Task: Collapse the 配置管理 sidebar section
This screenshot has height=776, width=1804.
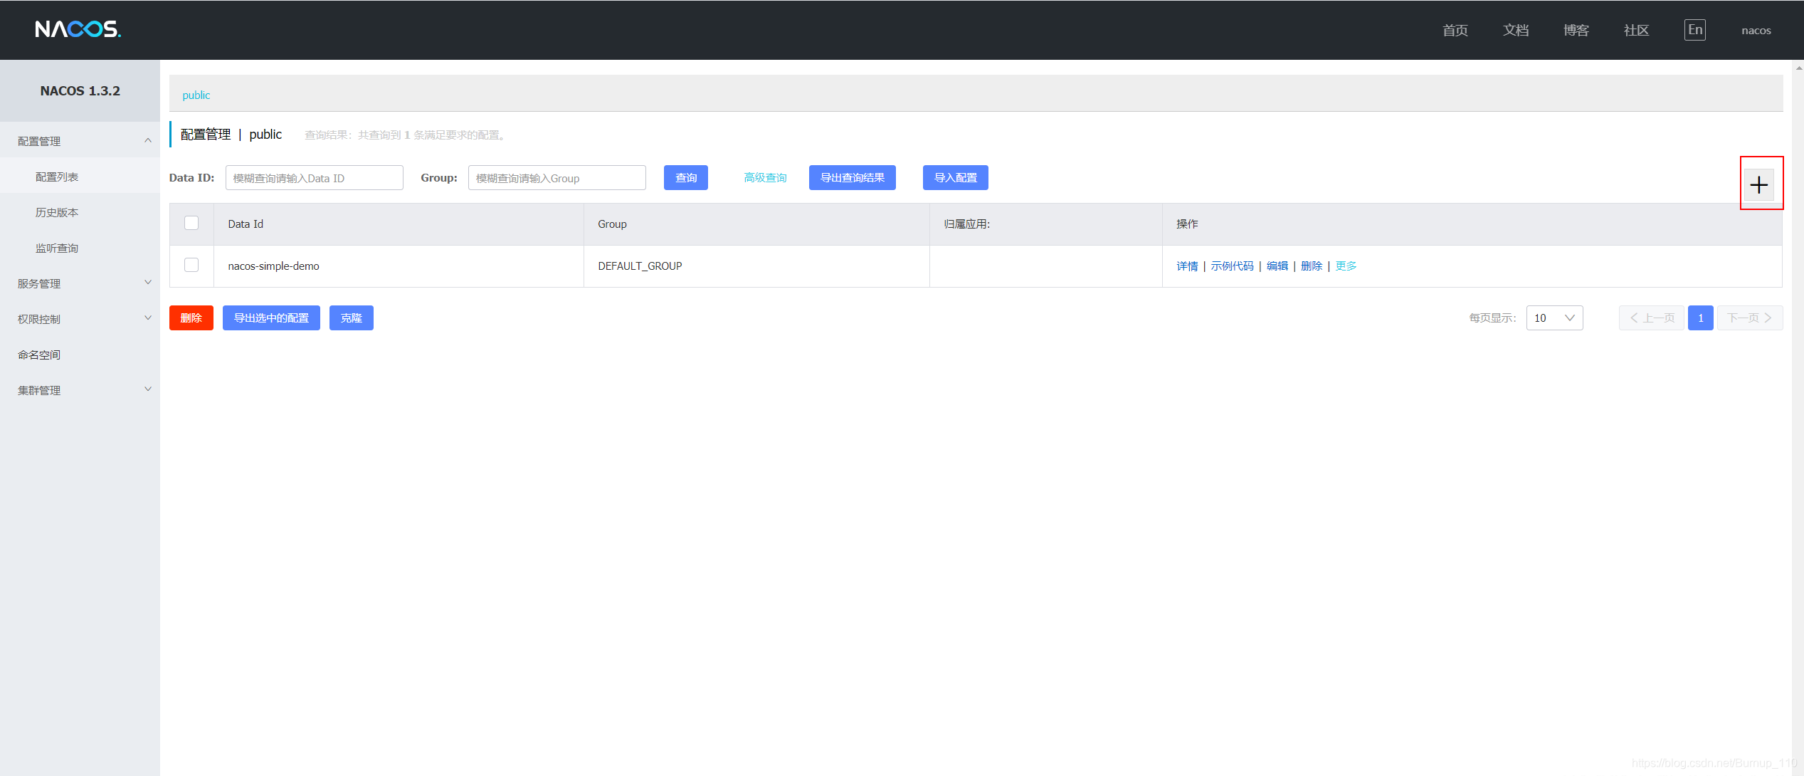Action: click(x=80, y=141)
